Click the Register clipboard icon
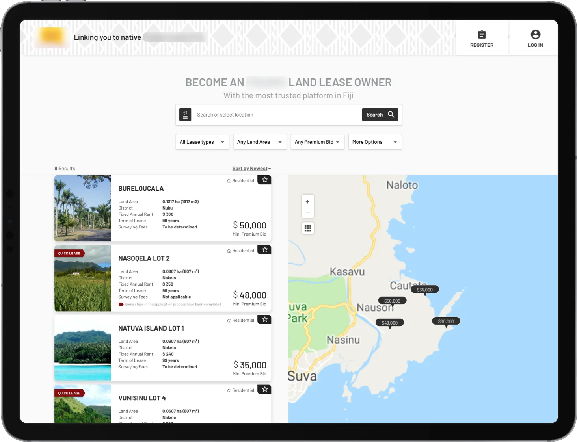 coord(482,34)
